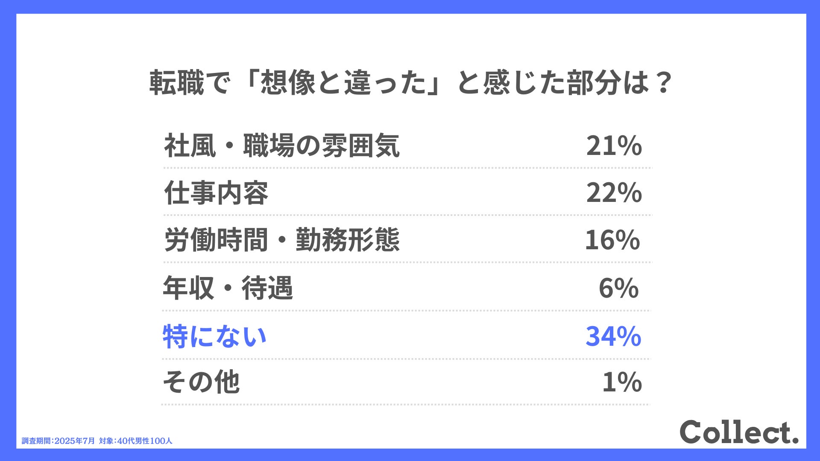The width and height of the screenshot is (820, 461).
Task: Click the 調査期間 footnote text
Action: [x=59, y=441]
